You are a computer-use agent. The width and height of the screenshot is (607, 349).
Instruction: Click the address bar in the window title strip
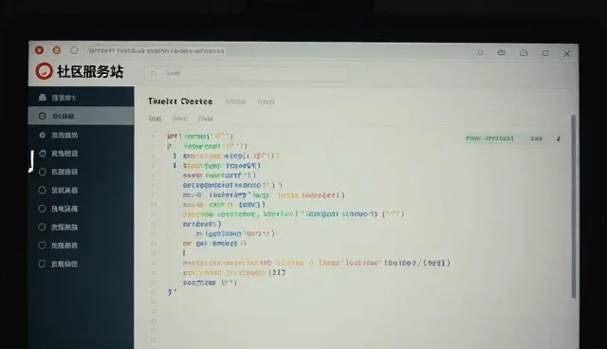(x=156, y=50)
